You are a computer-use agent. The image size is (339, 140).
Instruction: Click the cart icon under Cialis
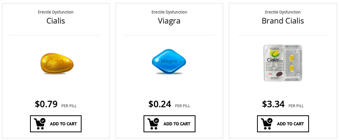[x=40, y=124]
